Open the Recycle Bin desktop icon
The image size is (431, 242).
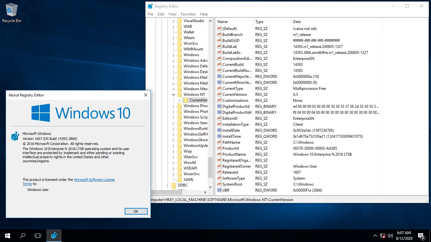[x=12, y=13]
